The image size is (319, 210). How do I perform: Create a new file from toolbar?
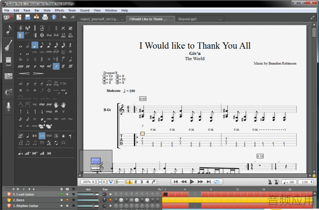19,17
